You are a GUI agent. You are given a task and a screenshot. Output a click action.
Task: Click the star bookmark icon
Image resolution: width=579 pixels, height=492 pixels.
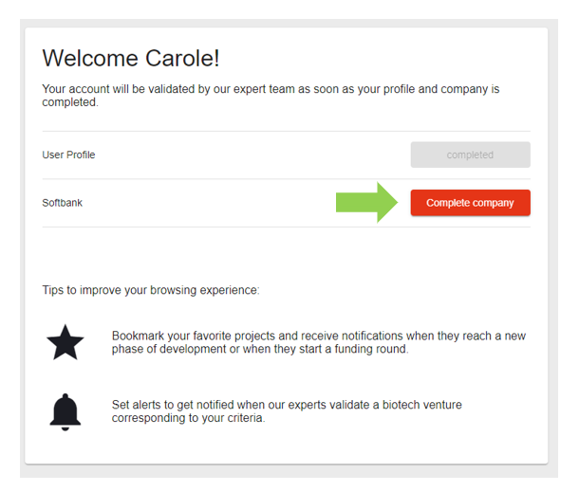[65, 342]
